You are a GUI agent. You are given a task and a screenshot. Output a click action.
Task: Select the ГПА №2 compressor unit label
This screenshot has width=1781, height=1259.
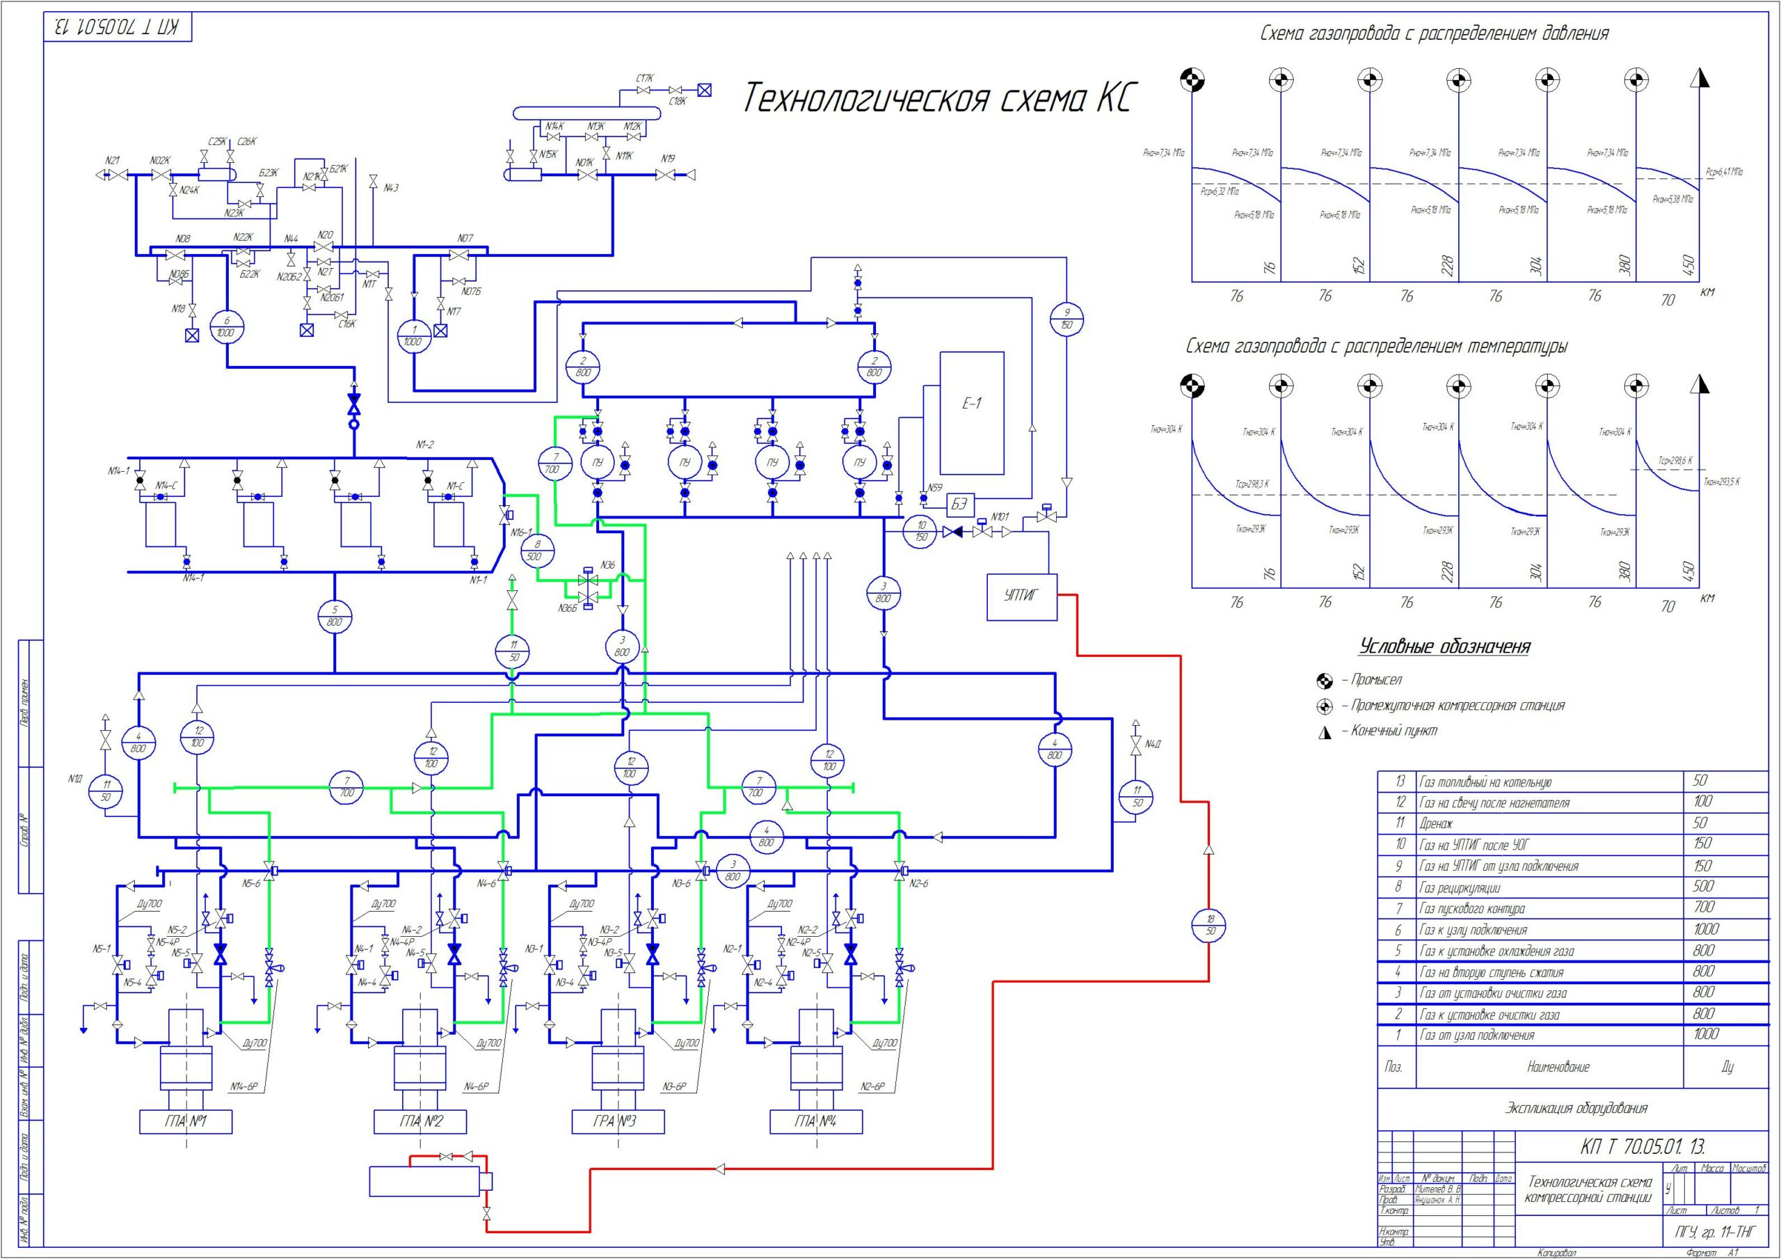click(x=420, y=1121)
